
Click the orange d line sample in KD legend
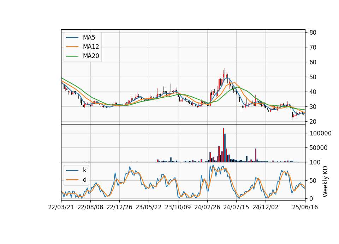tap(72, 180)
